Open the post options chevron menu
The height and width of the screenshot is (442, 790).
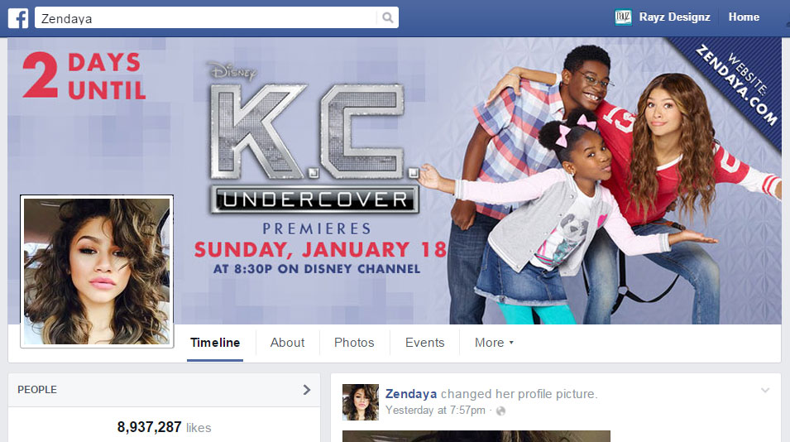[x=765, y=391]
